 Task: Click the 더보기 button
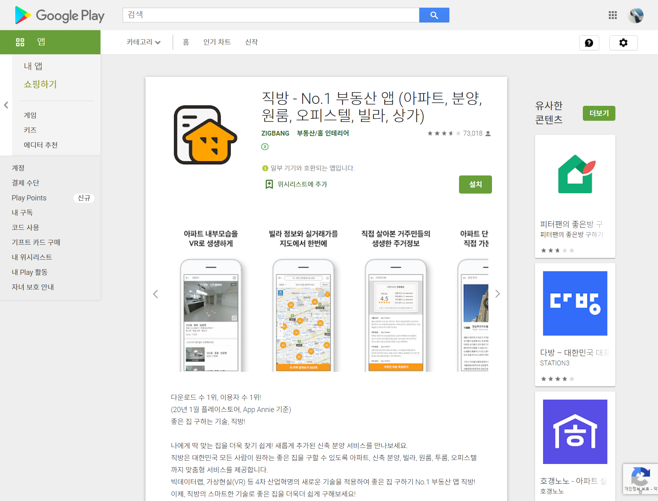tap(599, 113)
